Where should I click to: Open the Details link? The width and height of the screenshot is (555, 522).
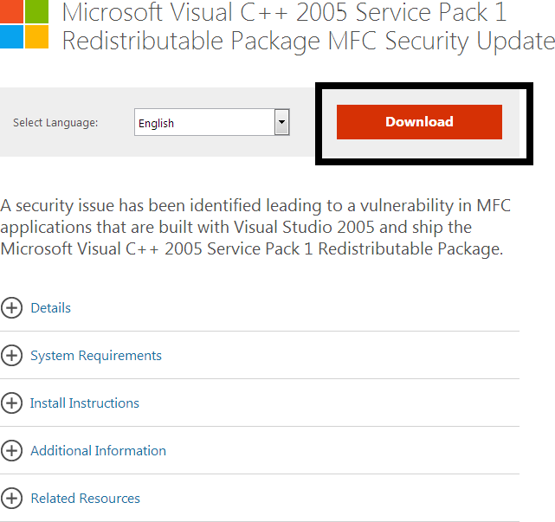[x=50, y=308]
